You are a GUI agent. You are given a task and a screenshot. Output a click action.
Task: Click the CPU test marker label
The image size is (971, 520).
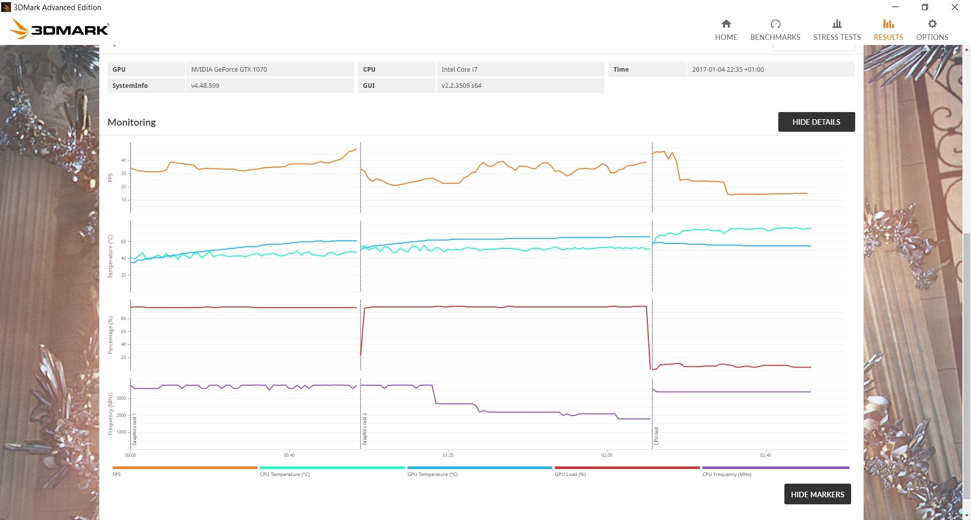656,436
